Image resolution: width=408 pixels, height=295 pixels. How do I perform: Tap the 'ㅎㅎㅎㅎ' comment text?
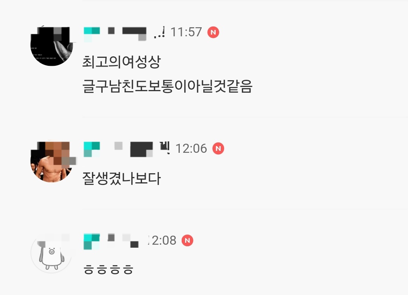(108, 269)
